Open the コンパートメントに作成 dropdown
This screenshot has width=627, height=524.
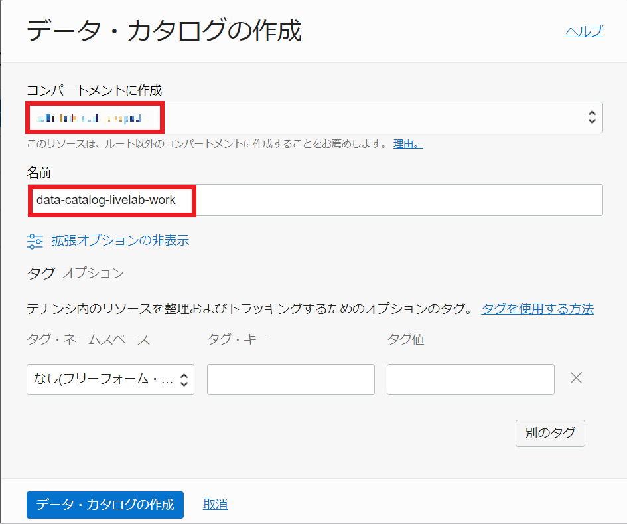tap(372, 118)
